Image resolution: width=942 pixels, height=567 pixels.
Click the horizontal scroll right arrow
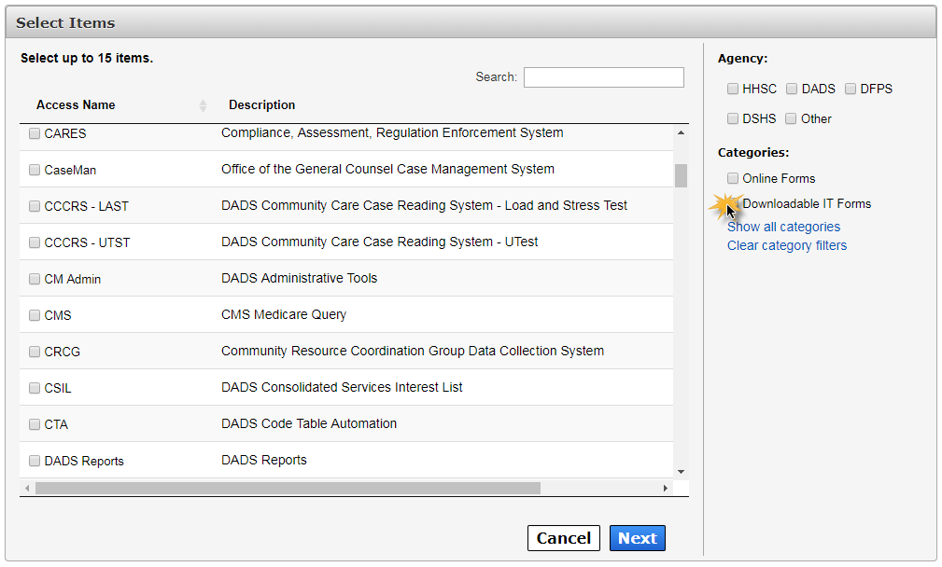[665, 489]
